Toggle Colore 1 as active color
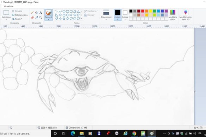 pos(118,15)
